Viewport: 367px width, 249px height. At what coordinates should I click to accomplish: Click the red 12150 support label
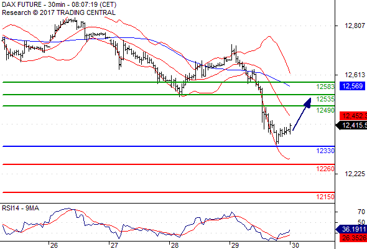(325, 197)
